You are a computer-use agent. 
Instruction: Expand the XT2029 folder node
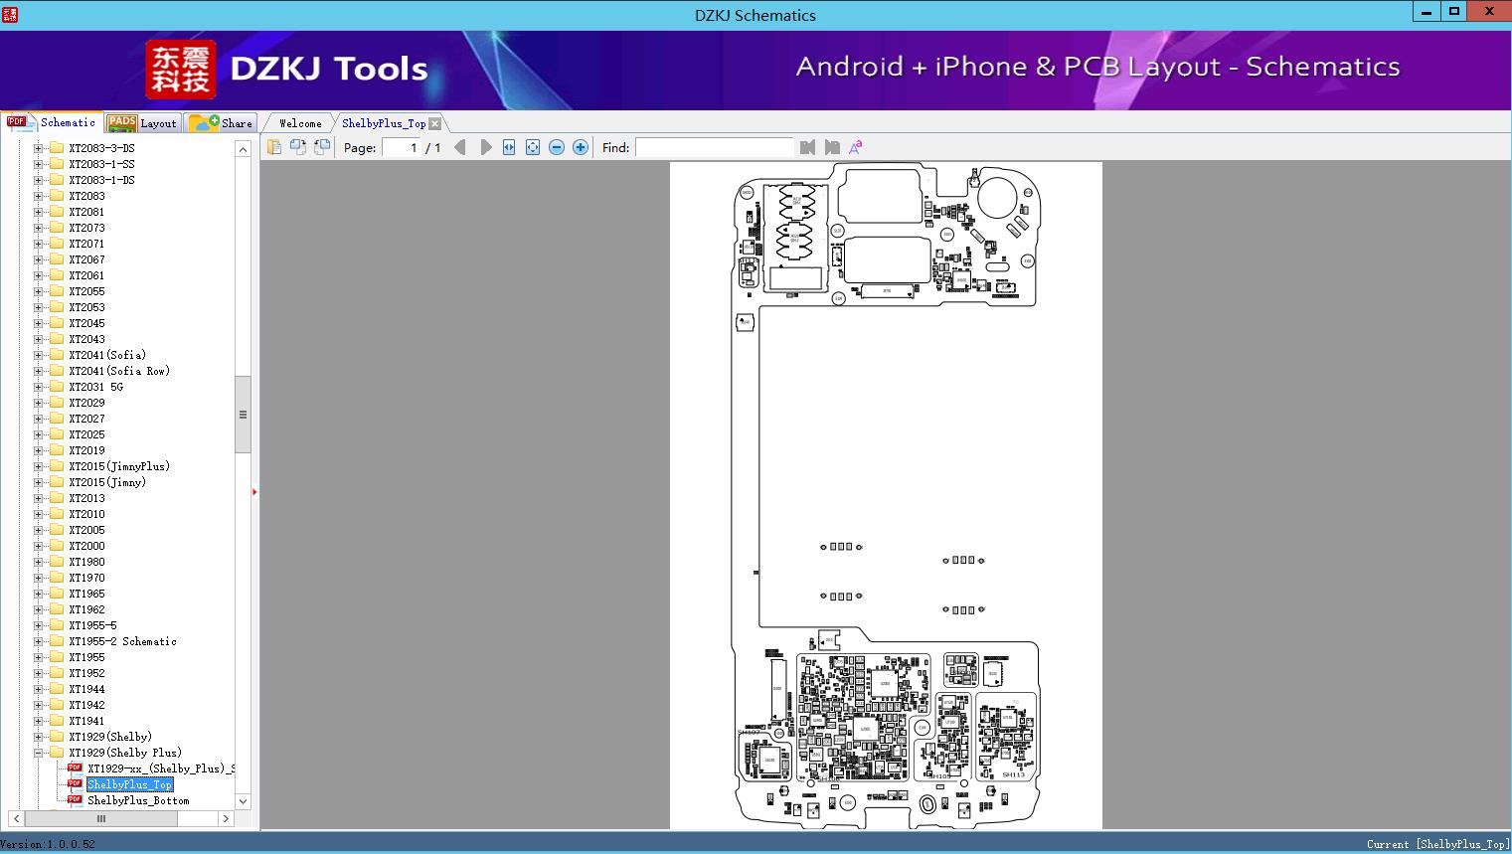tap(38, 403)
